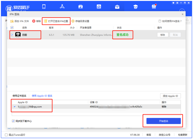The width and height of the screenshot is (193, 139).
Task: Click 打开已签名IPA位置
Action: (56, 21)
